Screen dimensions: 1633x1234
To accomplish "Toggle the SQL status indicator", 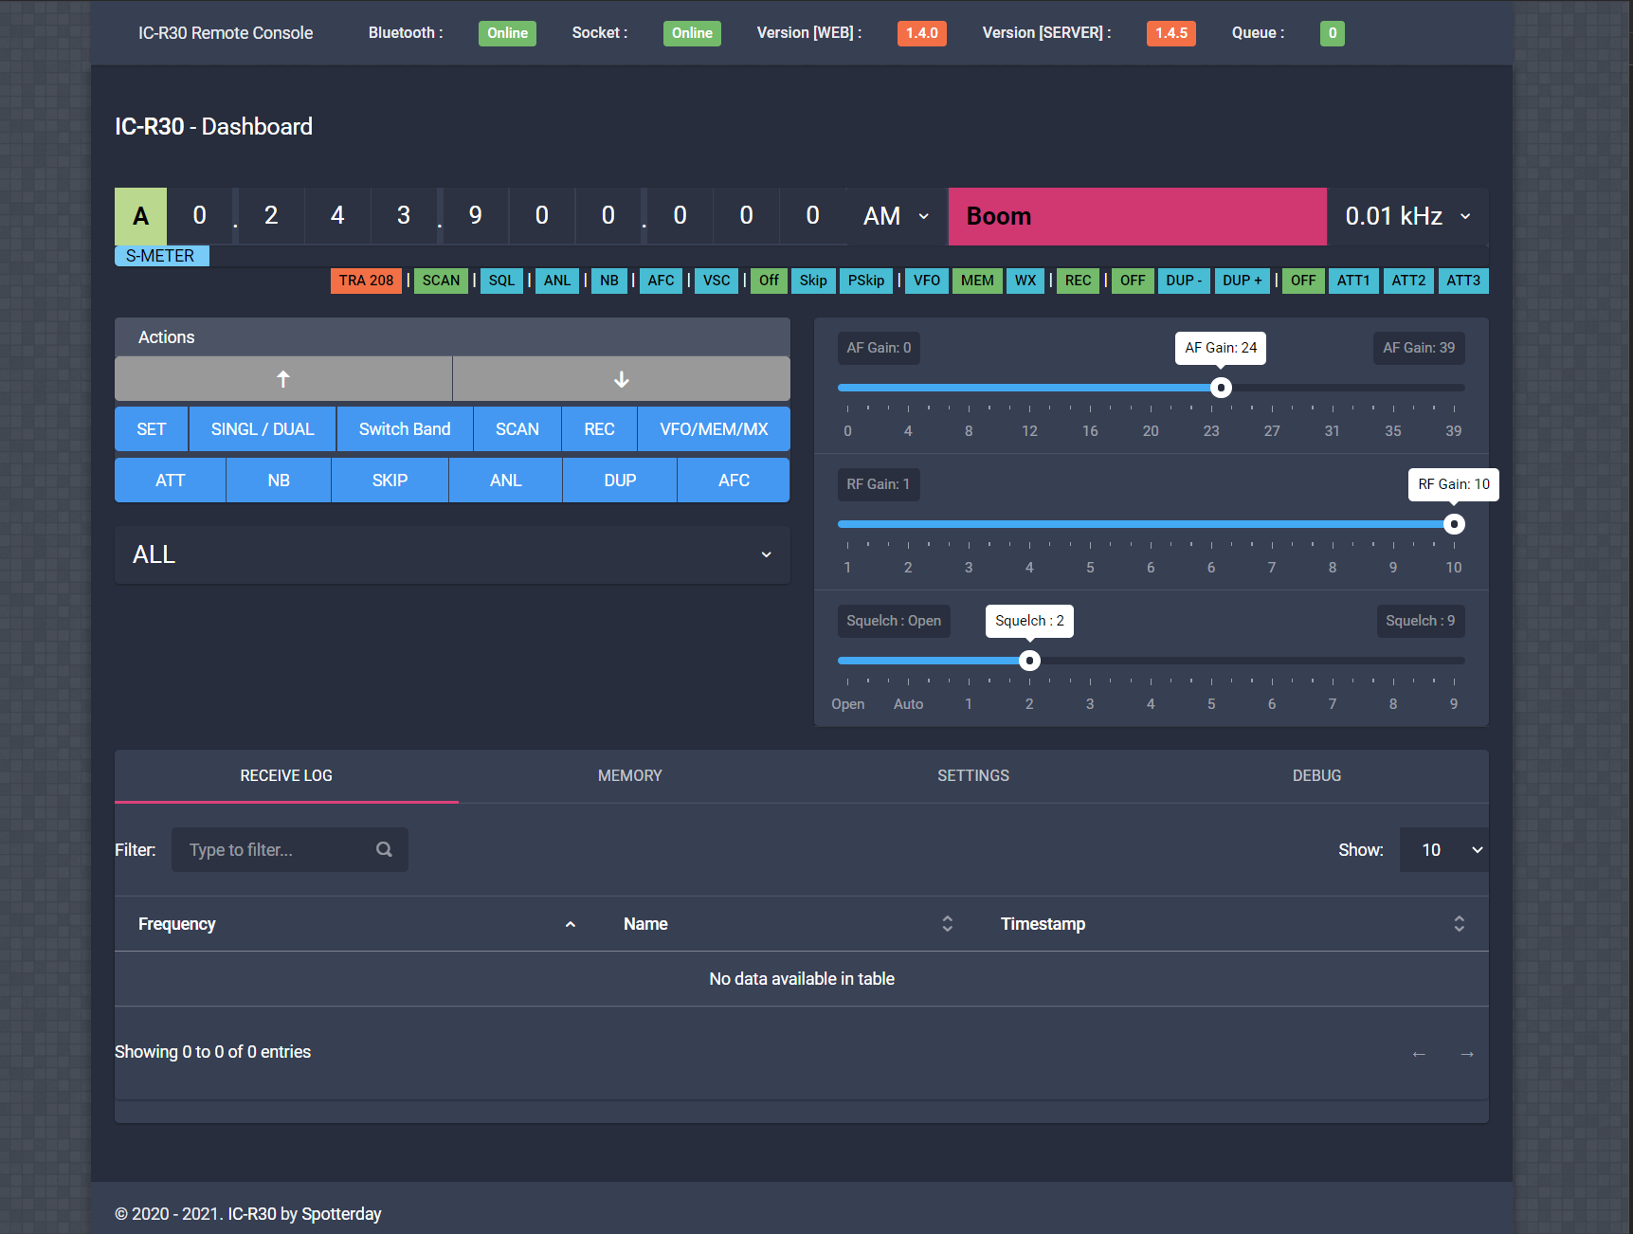I will (x=501, y=281).
